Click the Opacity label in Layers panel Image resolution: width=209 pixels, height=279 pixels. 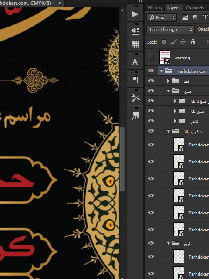coord(203,29)
